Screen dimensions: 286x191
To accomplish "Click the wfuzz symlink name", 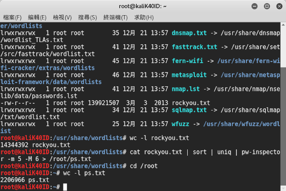I will 181,124.
